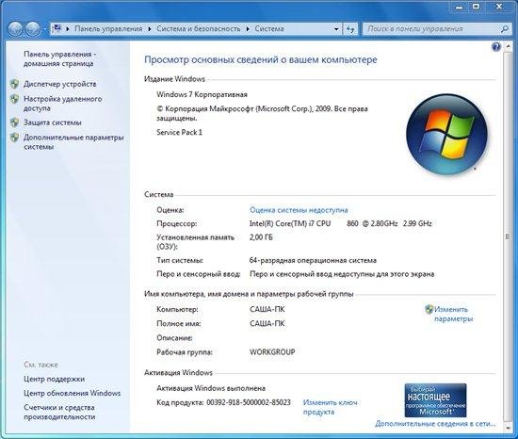Image resolution: width=518 pixels, height=439 pixels.
Task: Click full name САША-ПК beside Полное имя
Action: click(267, 323)
